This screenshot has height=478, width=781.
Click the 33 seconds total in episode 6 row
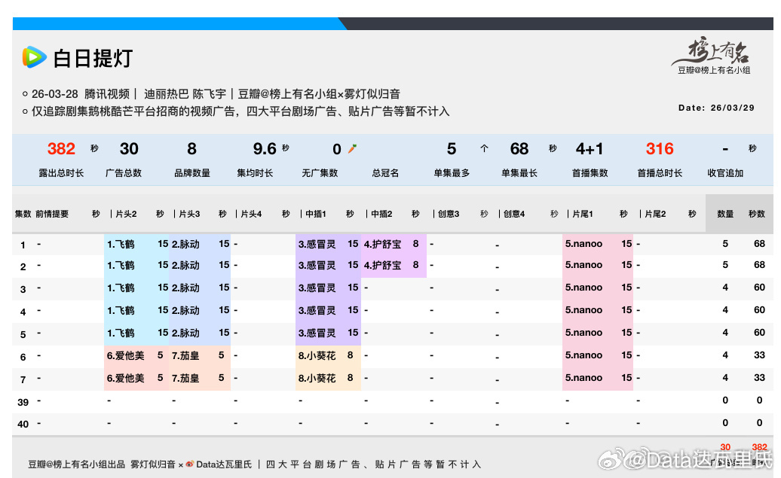[759, 355]
